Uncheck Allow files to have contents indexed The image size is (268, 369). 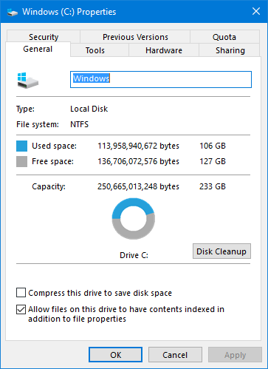pos(21,309)
